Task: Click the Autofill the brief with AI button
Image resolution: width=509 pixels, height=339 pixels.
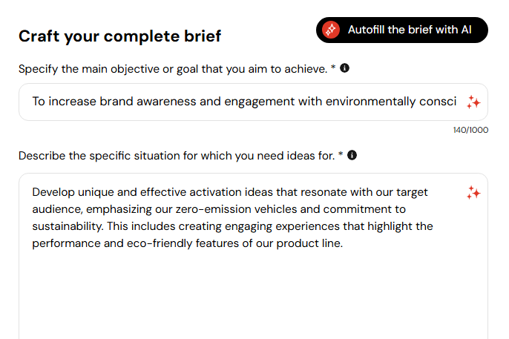Action: coord(402,30)
